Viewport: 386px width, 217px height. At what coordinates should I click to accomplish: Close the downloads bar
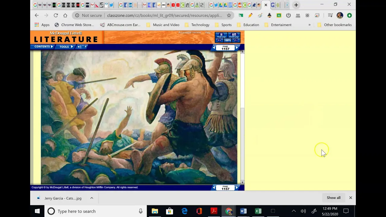(350, 198)
